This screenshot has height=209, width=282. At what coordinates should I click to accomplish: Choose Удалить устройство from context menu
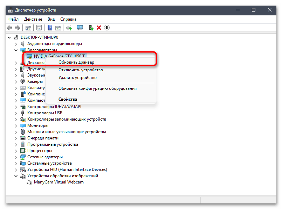pos(101,78)
